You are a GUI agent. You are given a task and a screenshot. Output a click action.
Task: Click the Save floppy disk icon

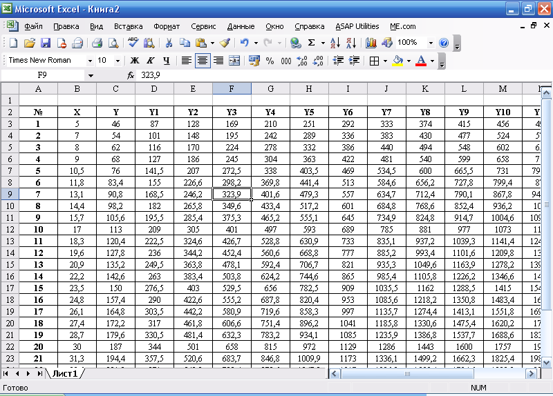point(46,43)
